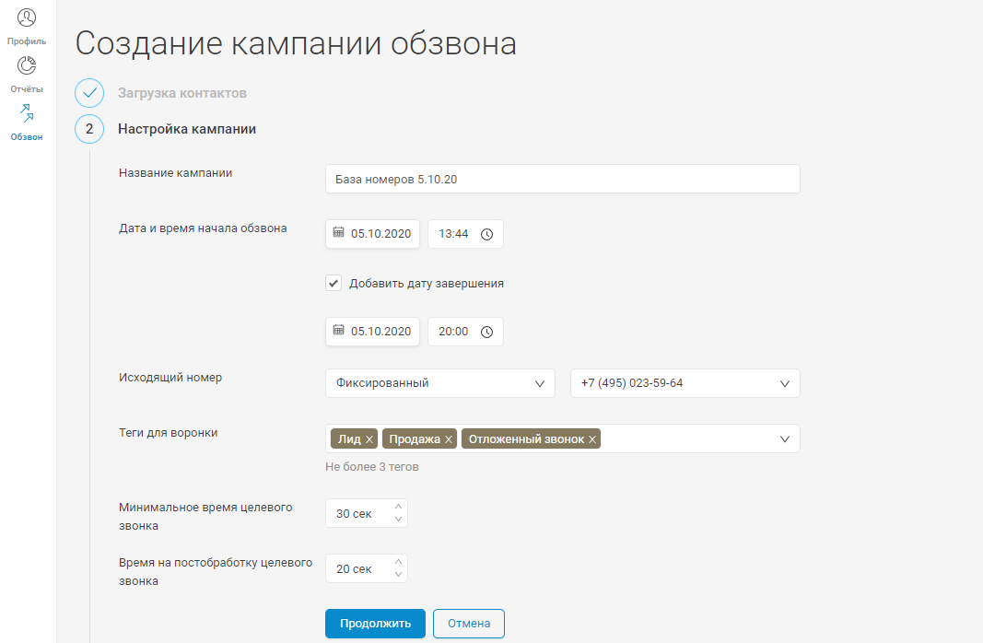
Task: Click the Отмена button
Action: (x=468, y=624)
